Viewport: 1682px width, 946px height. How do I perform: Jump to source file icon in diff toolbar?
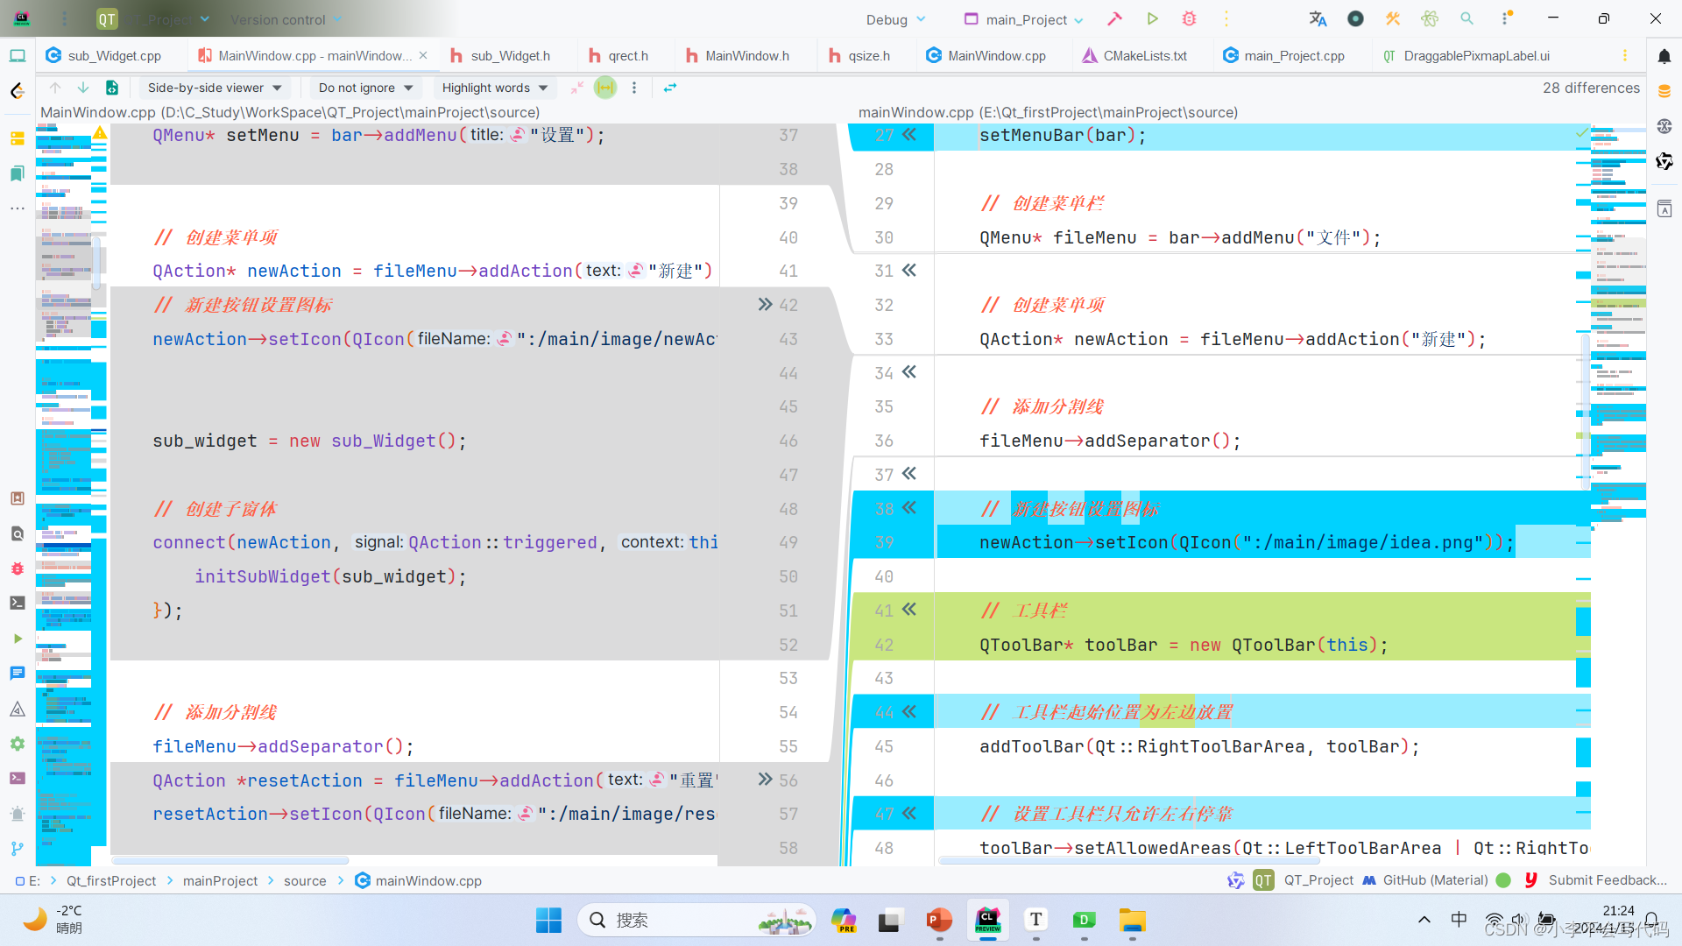pos(112,88)
